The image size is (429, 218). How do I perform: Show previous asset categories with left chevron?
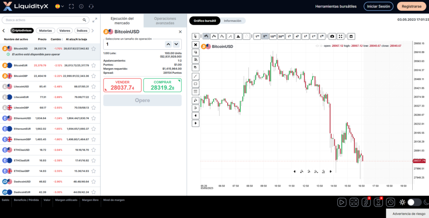(x=4, y=31)
